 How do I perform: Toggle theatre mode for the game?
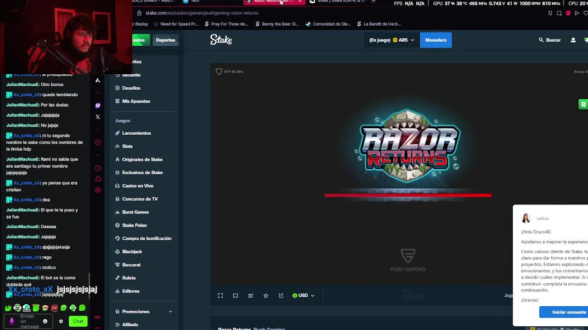[235, 296]
